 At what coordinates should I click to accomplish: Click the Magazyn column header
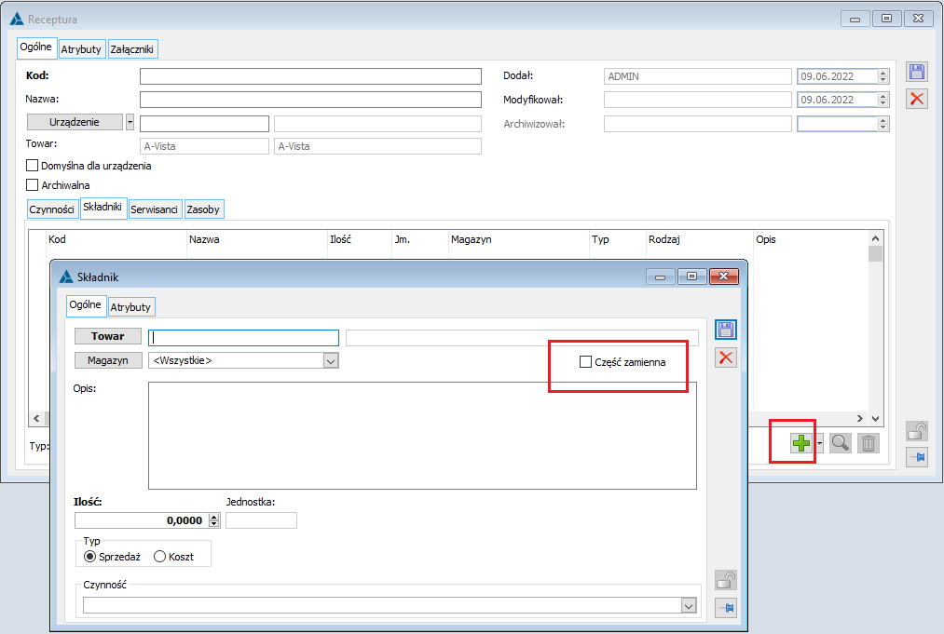tap(519, 239)
